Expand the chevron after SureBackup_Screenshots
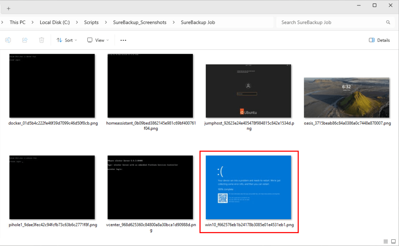 pos(174,22)
